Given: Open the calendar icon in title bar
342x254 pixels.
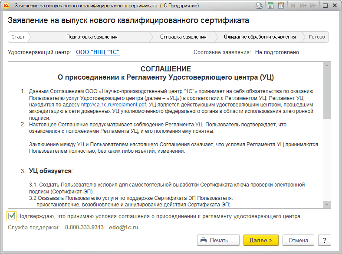Looking at the screenshot, I should click(x=281, y=6).
